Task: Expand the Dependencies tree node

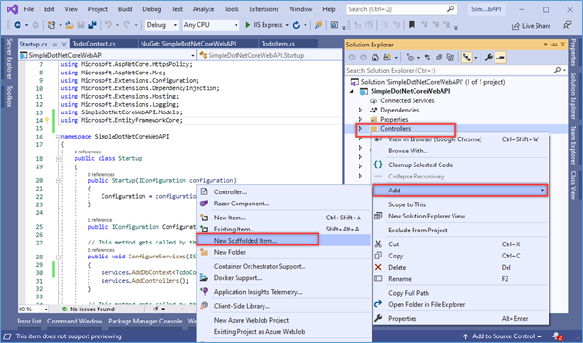Action: [x=360, y=110]
